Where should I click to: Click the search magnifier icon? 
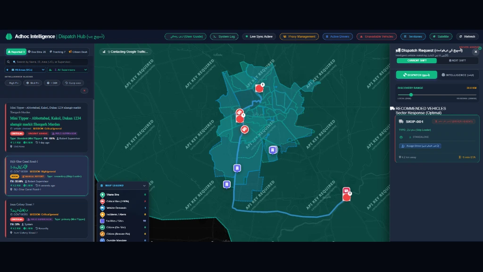[8, 62]
